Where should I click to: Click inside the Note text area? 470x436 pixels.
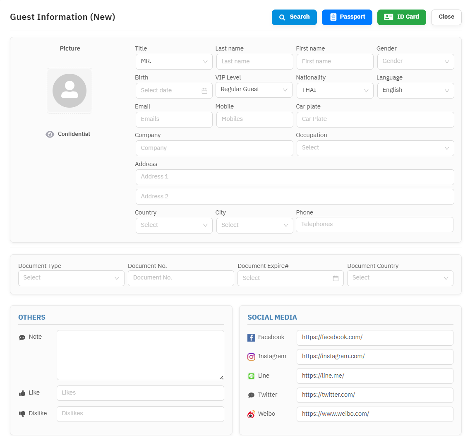(140, 355)
